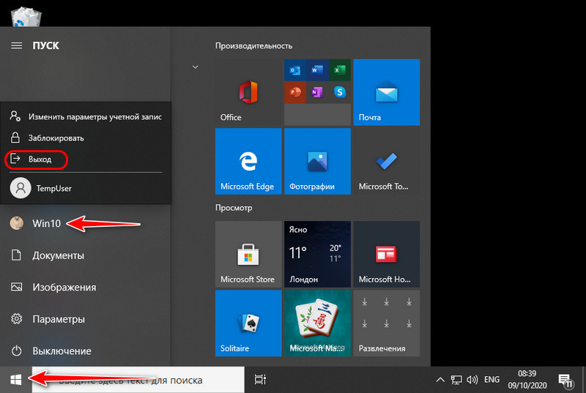
Task: Click the taskbar search box
Action: (x=138, y=380)
